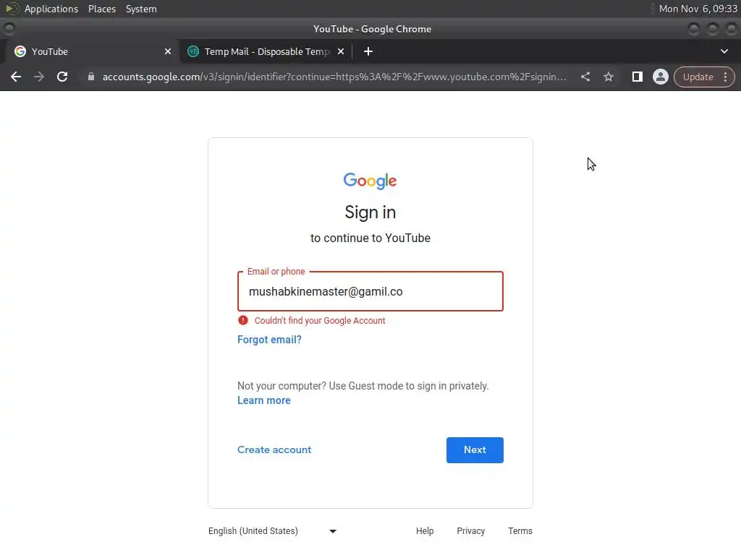Click the address bar URL
This screenshot has height=555, width=741.
tap(334, 77)
